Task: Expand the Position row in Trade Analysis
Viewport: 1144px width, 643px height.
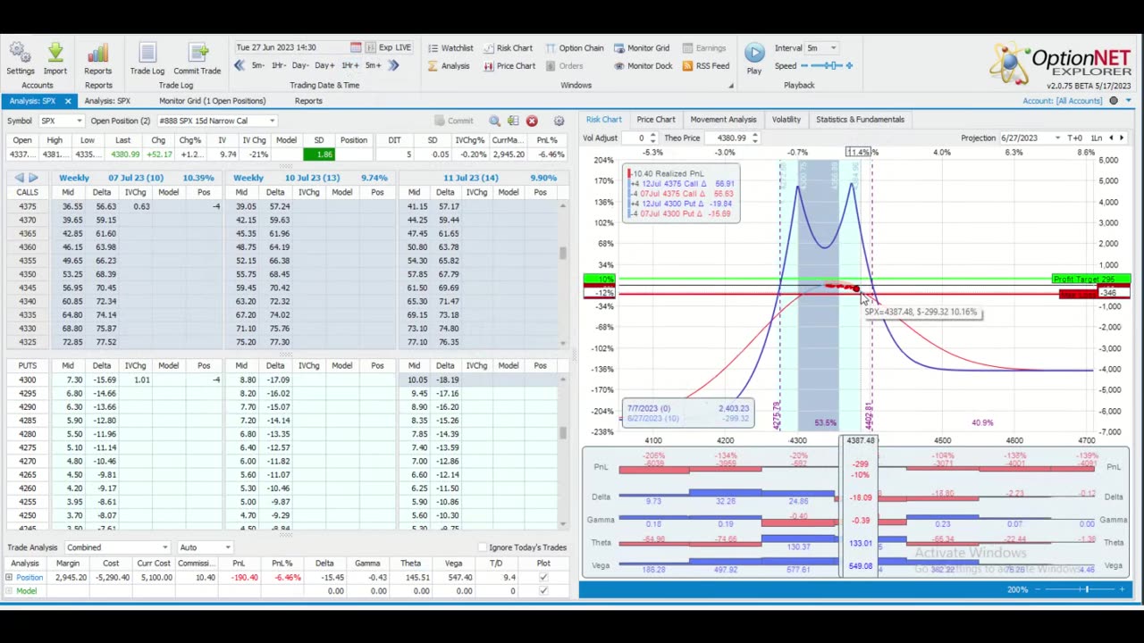Action: 9,578
